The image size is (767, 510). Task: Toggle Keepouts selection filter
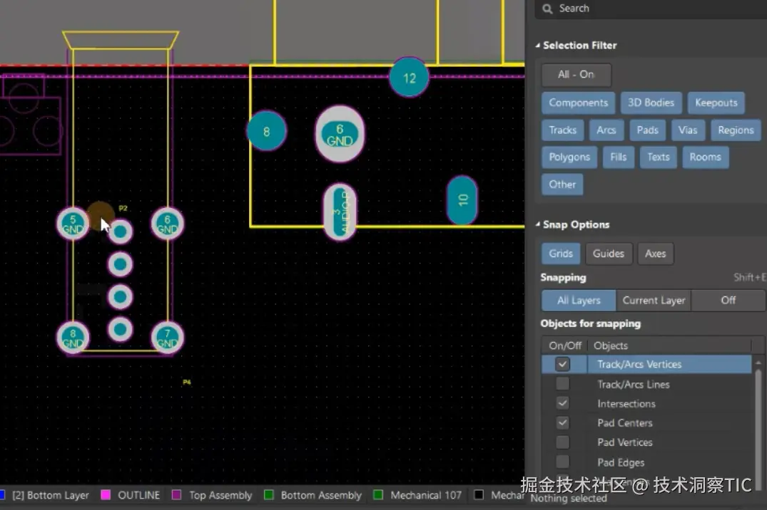(x=716, y=103)
